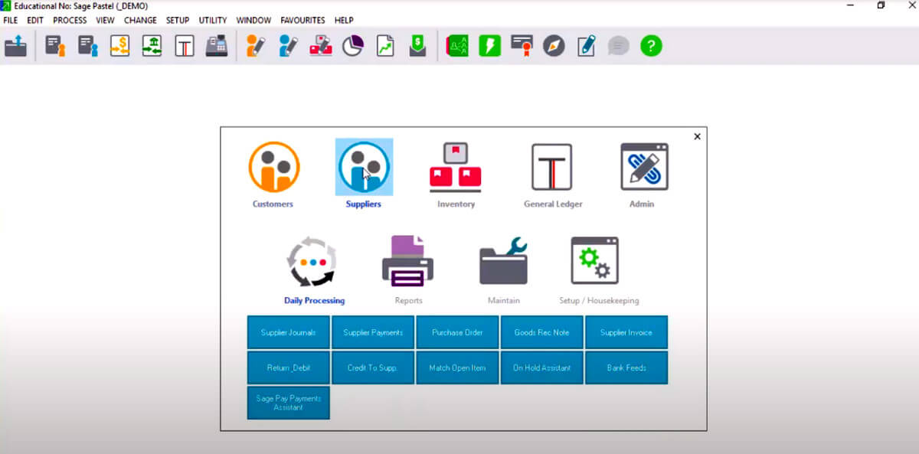Click the Daily Processing icon
Image resolution: width=919 pixels, height=454 pixels.
(x=312, y=262)
